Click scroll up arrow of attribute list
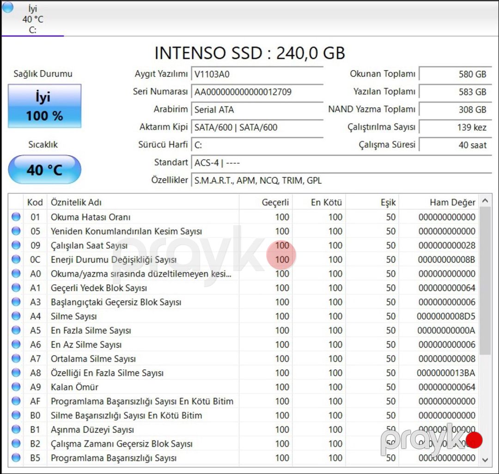 485,201
